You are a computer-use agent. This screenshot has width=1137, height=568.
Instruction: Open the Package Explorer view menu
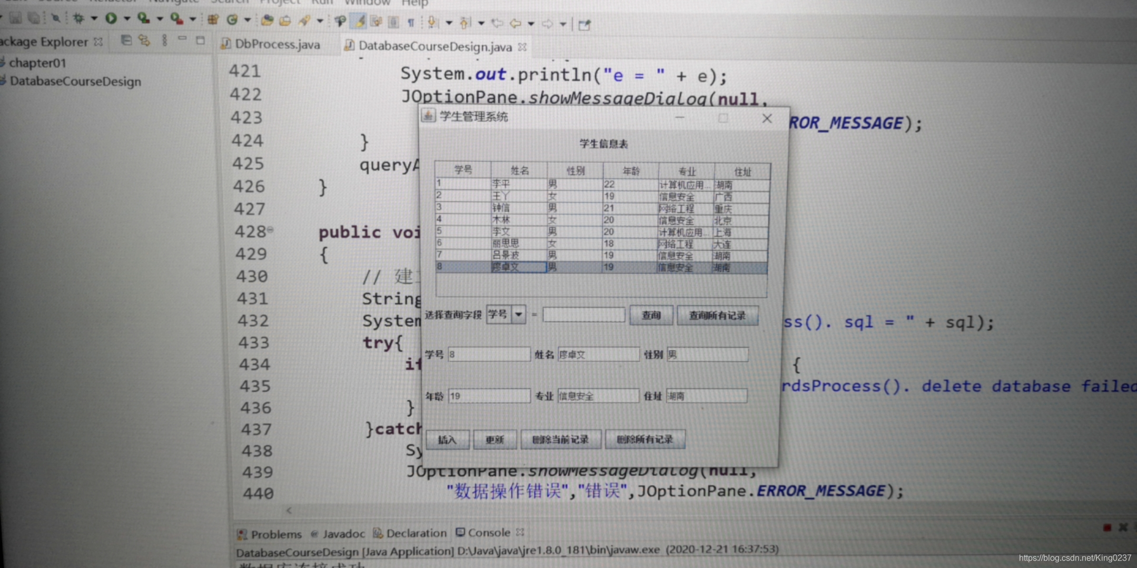pyautogui.click(x=164, y=40)
